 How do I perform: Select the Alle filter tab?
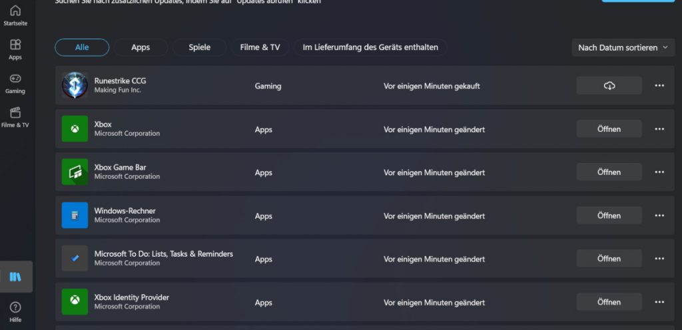82,47
